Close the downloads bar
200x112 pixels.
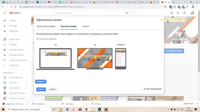point(197,104)
